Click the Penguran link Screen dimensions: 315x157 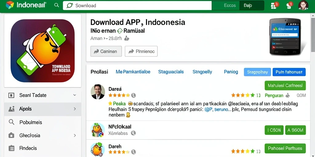coord(274,96)
